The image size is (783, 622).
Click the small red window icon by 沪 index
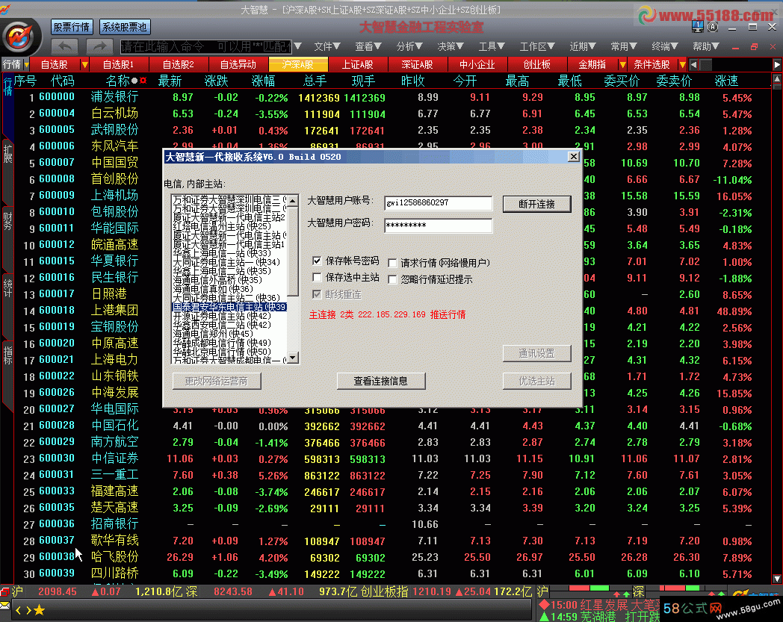[x=4, y=591]
